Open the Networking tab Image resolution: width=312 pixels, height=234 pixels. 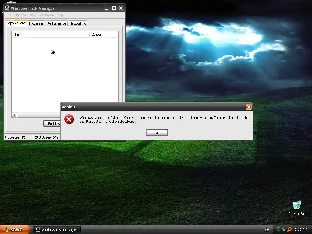coord(78,23)
